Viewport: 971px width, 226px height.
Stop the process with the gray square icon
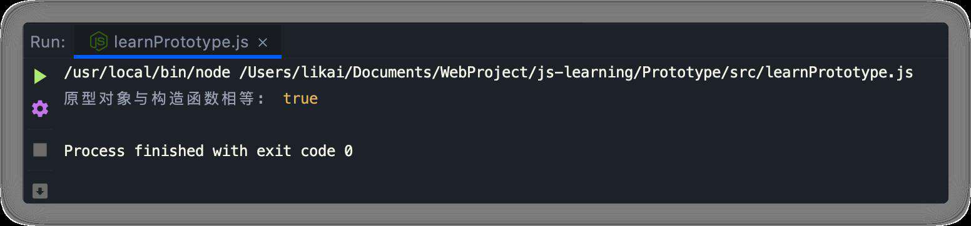click(x=40, y=150)
